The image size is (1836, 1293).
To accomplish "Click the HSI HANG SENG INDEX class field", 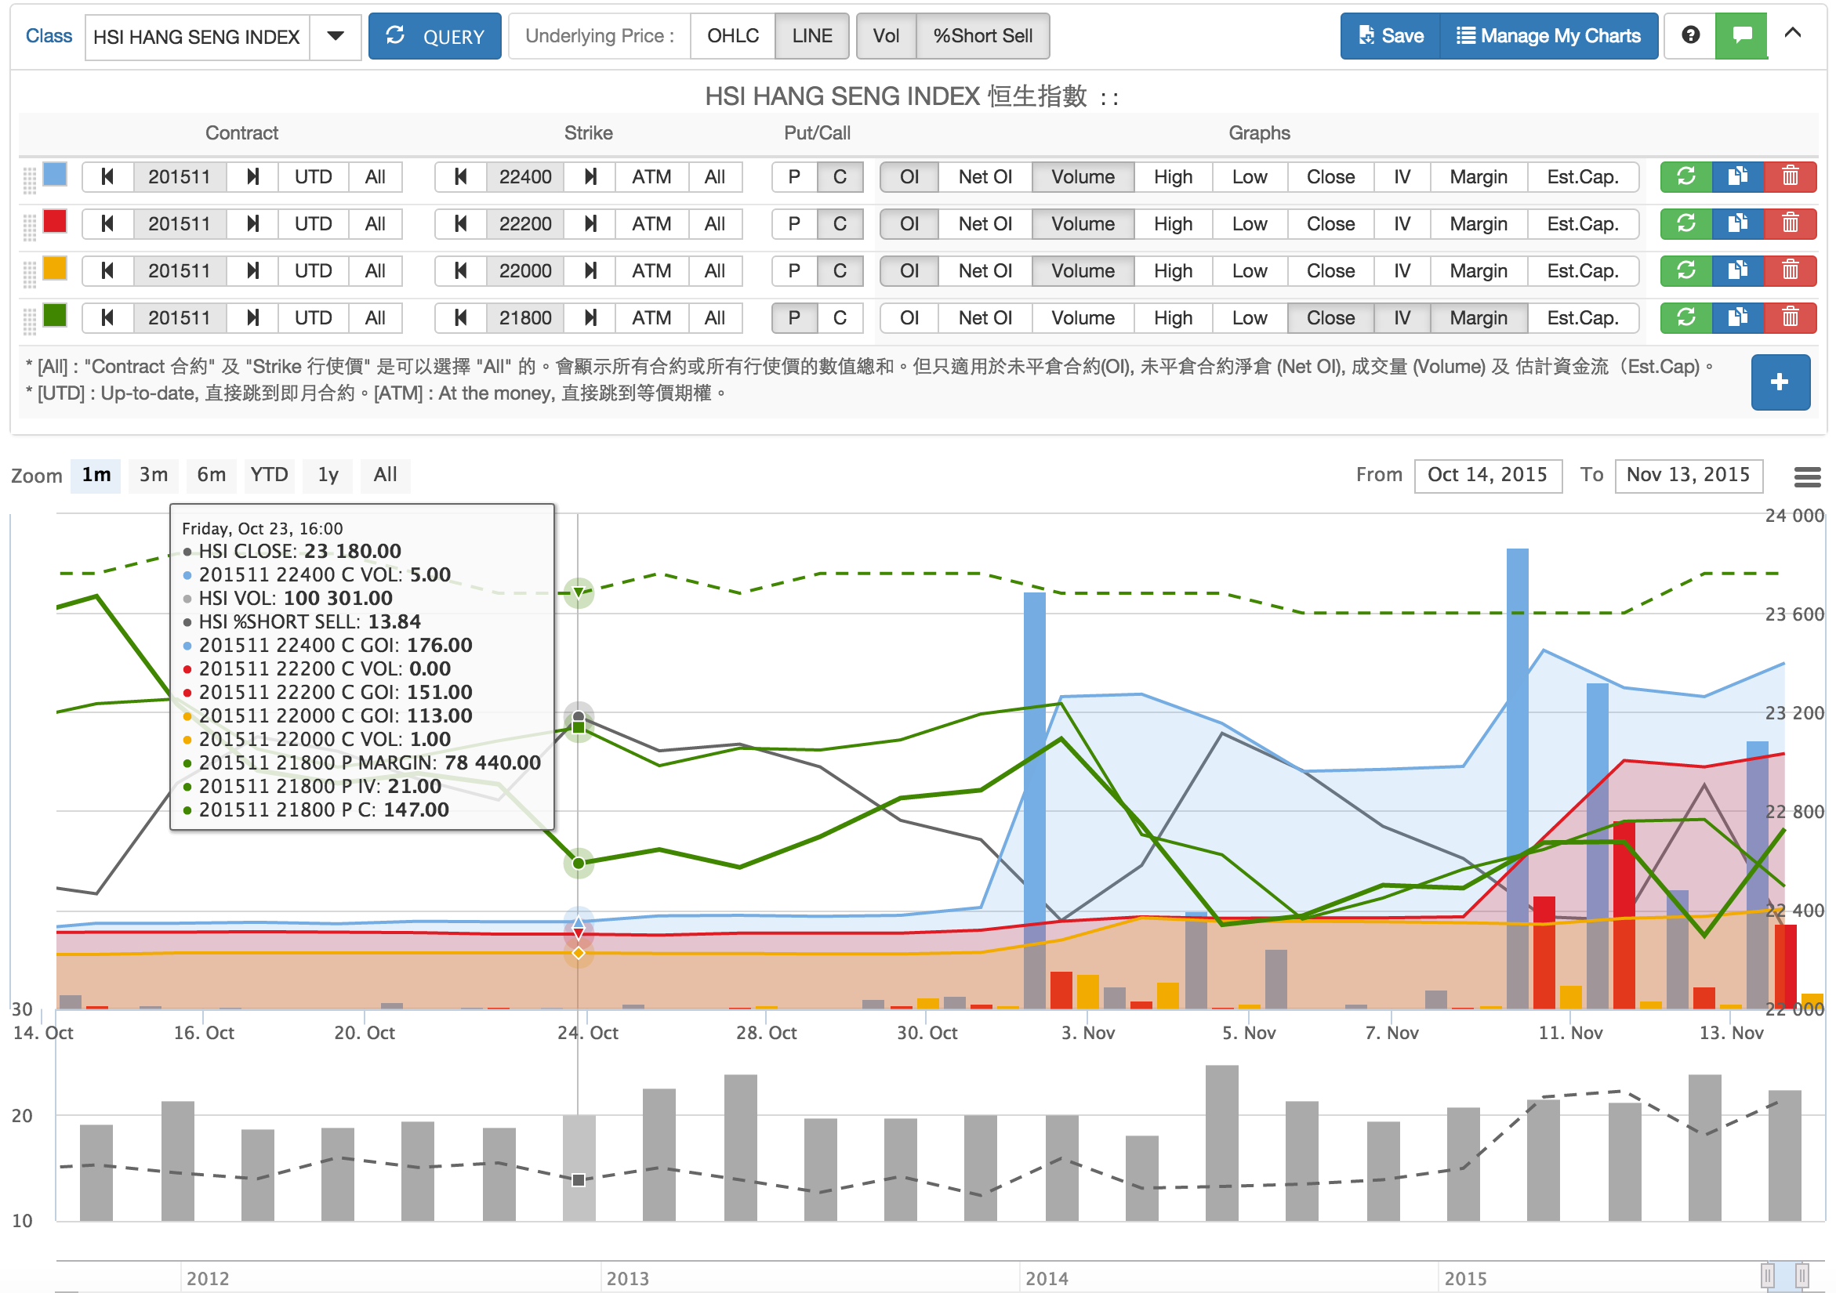I will pyautogui.click(x=197, y=37).
